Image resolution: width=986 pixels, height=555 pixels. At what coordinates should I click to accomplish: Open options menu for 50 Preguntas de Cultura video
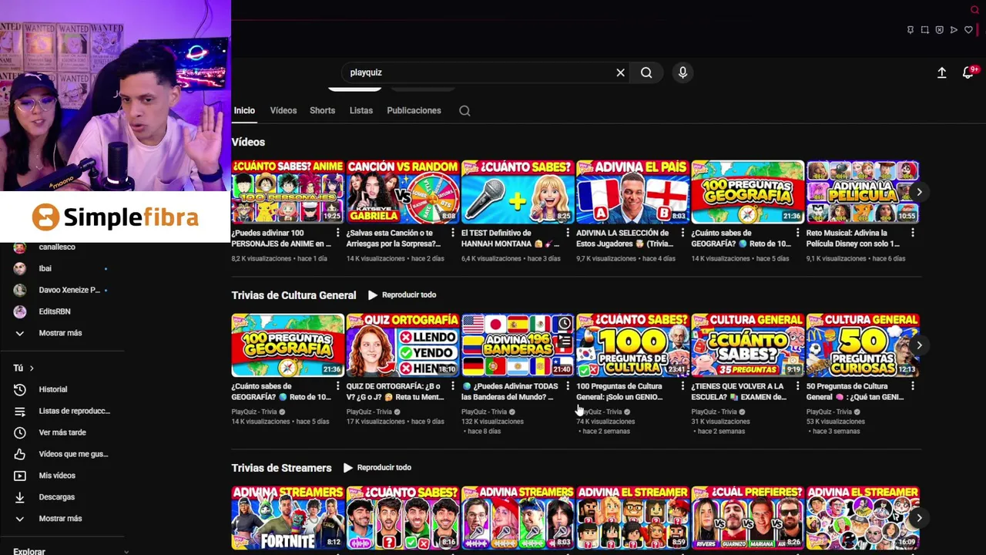(x=913, y=387)
